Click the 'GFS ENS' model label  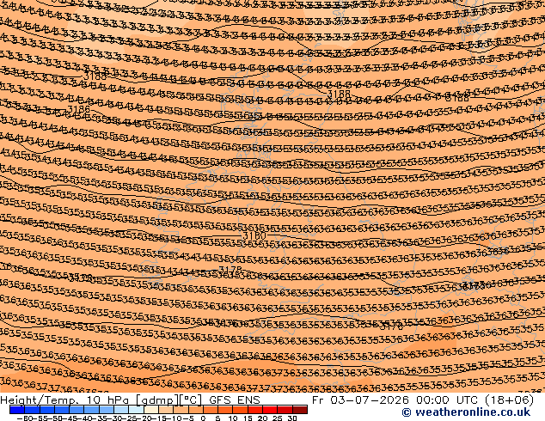click(x=235, y=400)
